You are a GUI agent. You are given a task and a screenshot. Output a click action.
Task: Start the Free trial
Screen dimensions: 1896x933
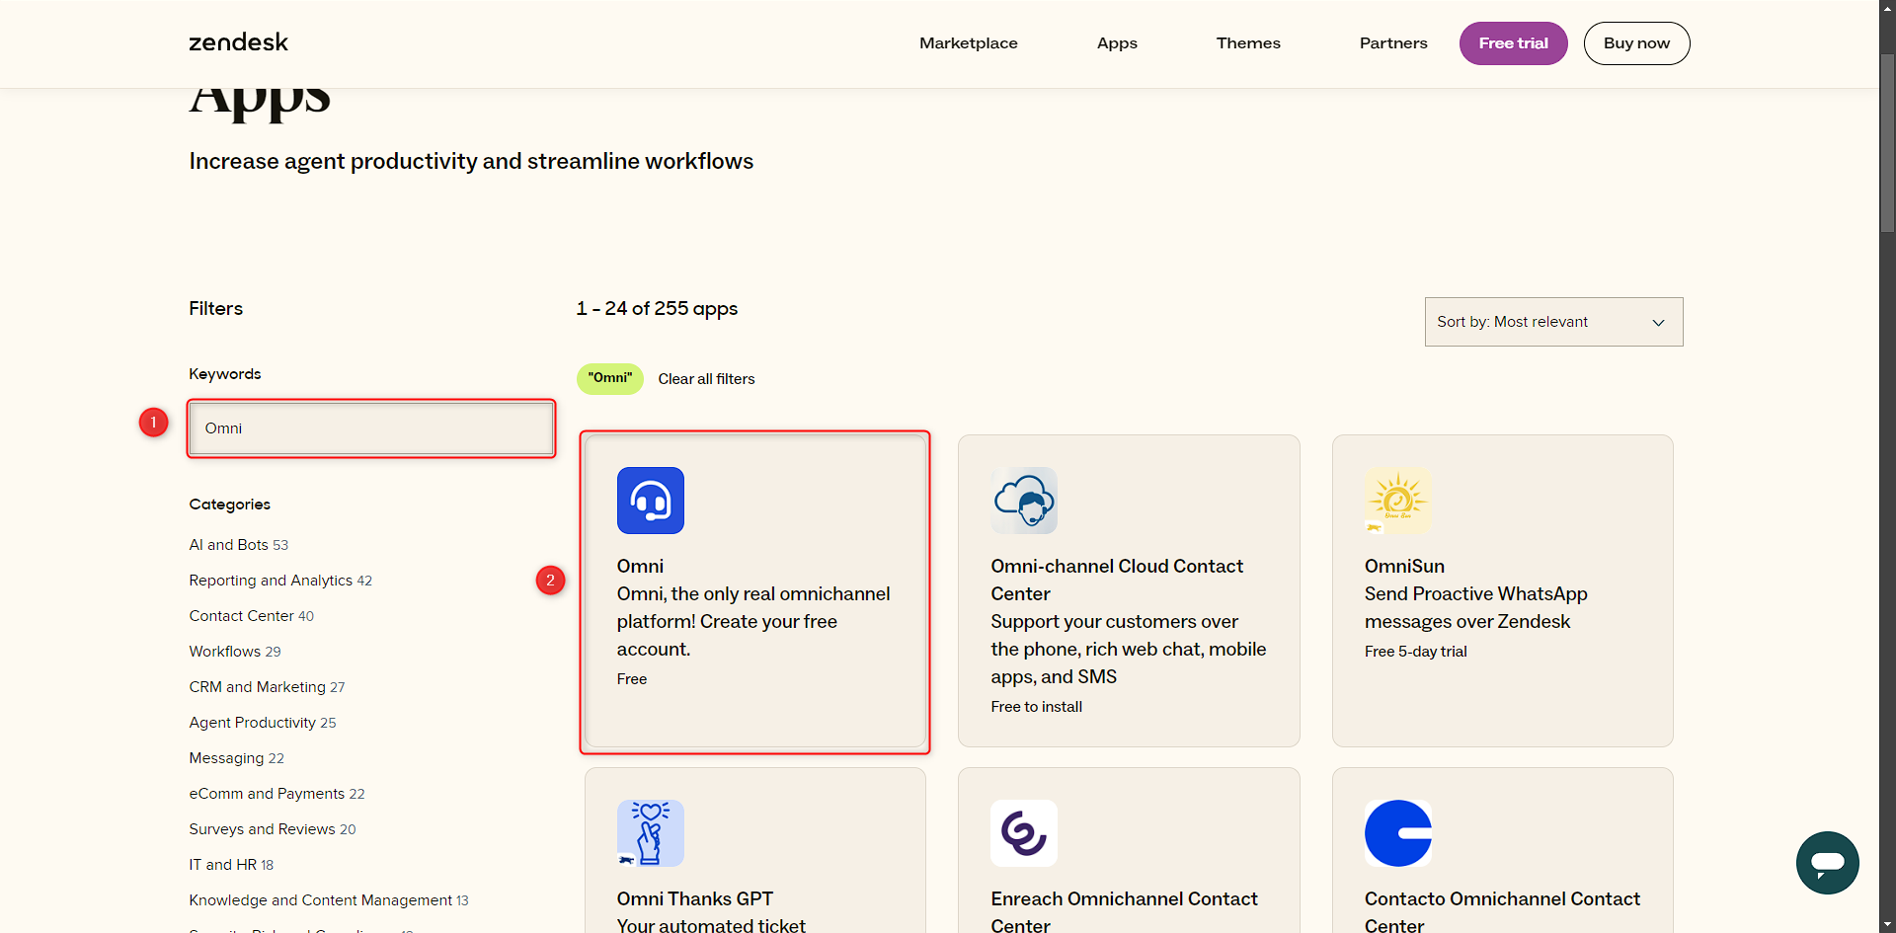tap(1513, 43)
